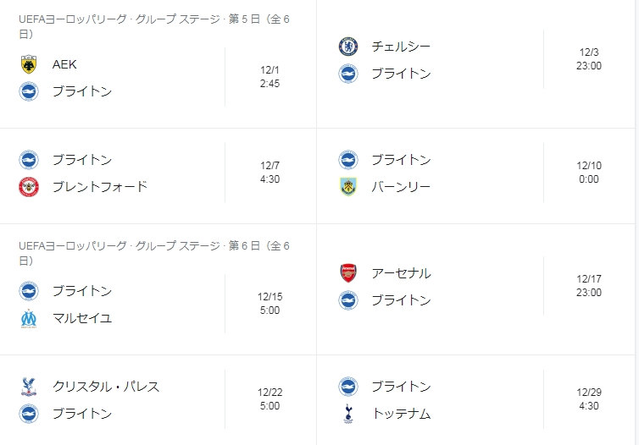This screenshot has width=639, height=445.
Task: Open the クリスタル・パレス team name
Action: [x=105, y=387]
